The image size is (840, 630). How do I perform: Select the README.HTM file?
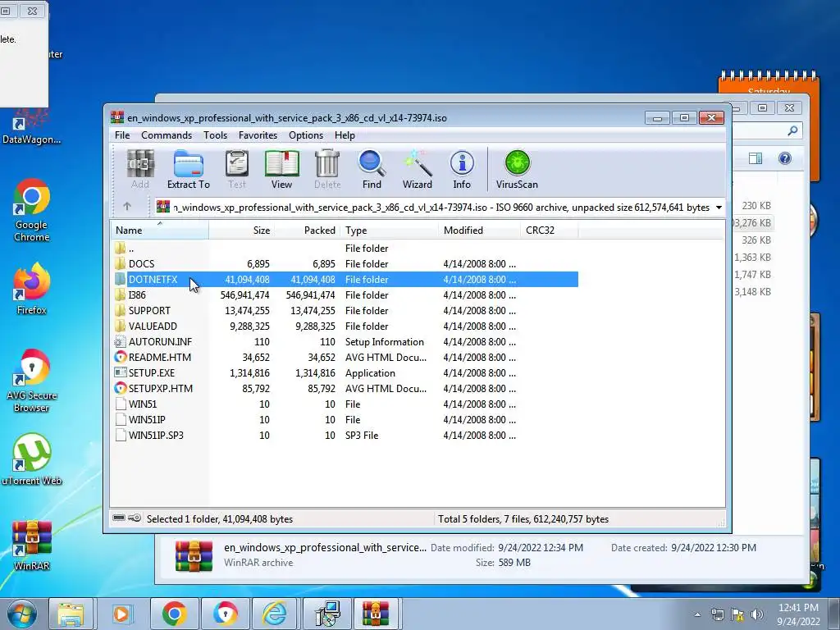pyautogui.click(x=345, y=357)
